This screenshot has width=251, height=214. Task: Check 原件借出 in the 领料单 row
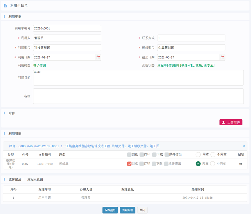(x=166, y=164)
